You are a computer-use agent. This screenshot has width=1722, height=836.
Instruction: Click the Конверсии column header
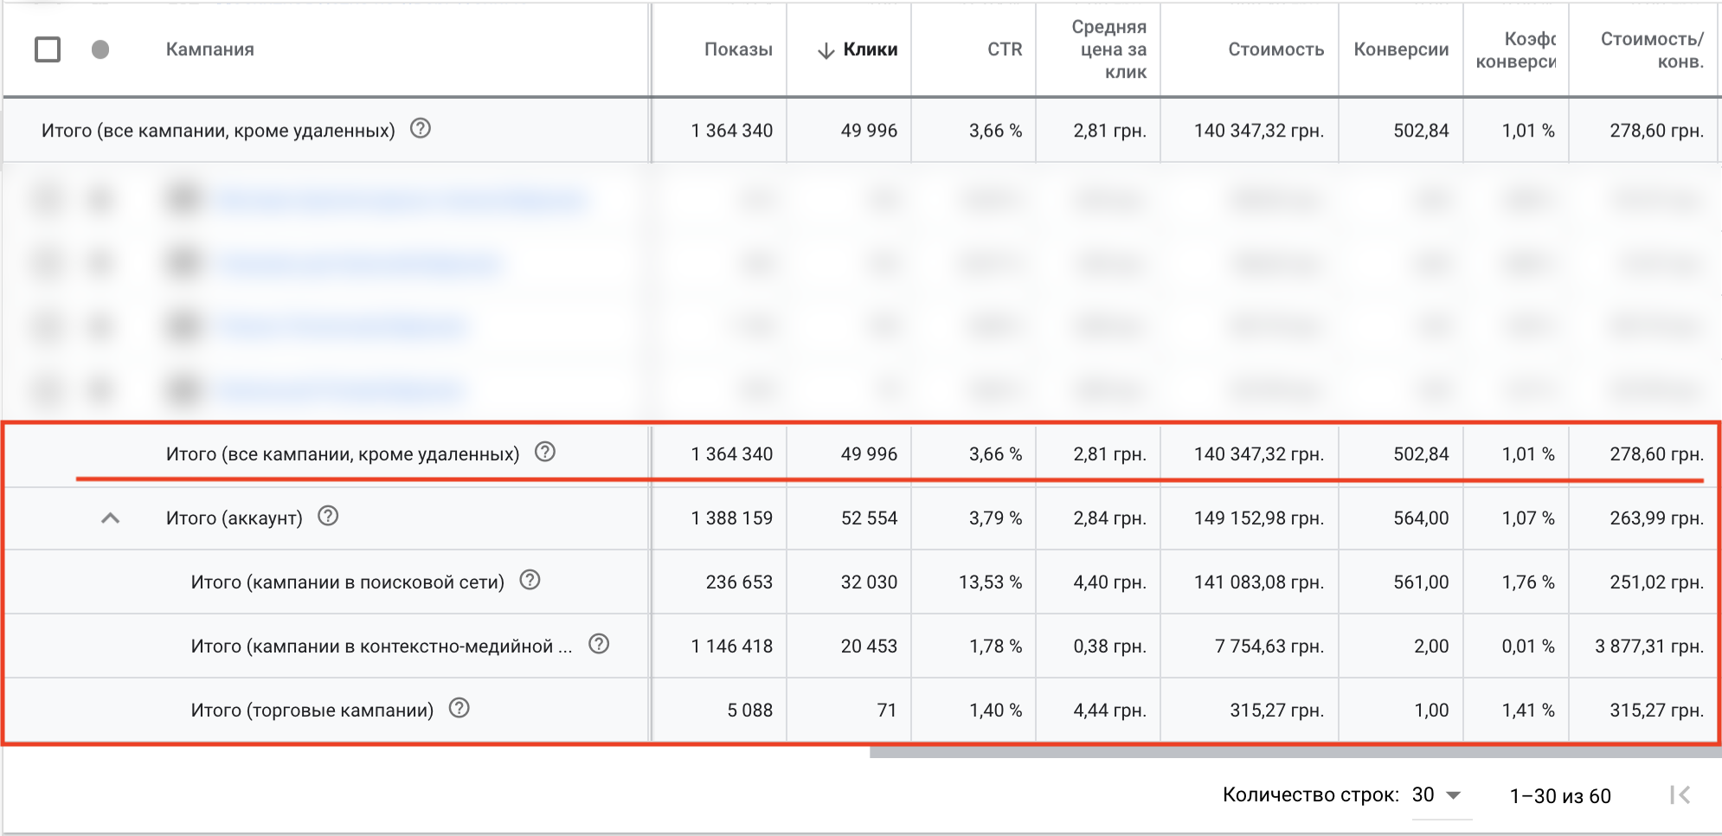click(1400, 50)
